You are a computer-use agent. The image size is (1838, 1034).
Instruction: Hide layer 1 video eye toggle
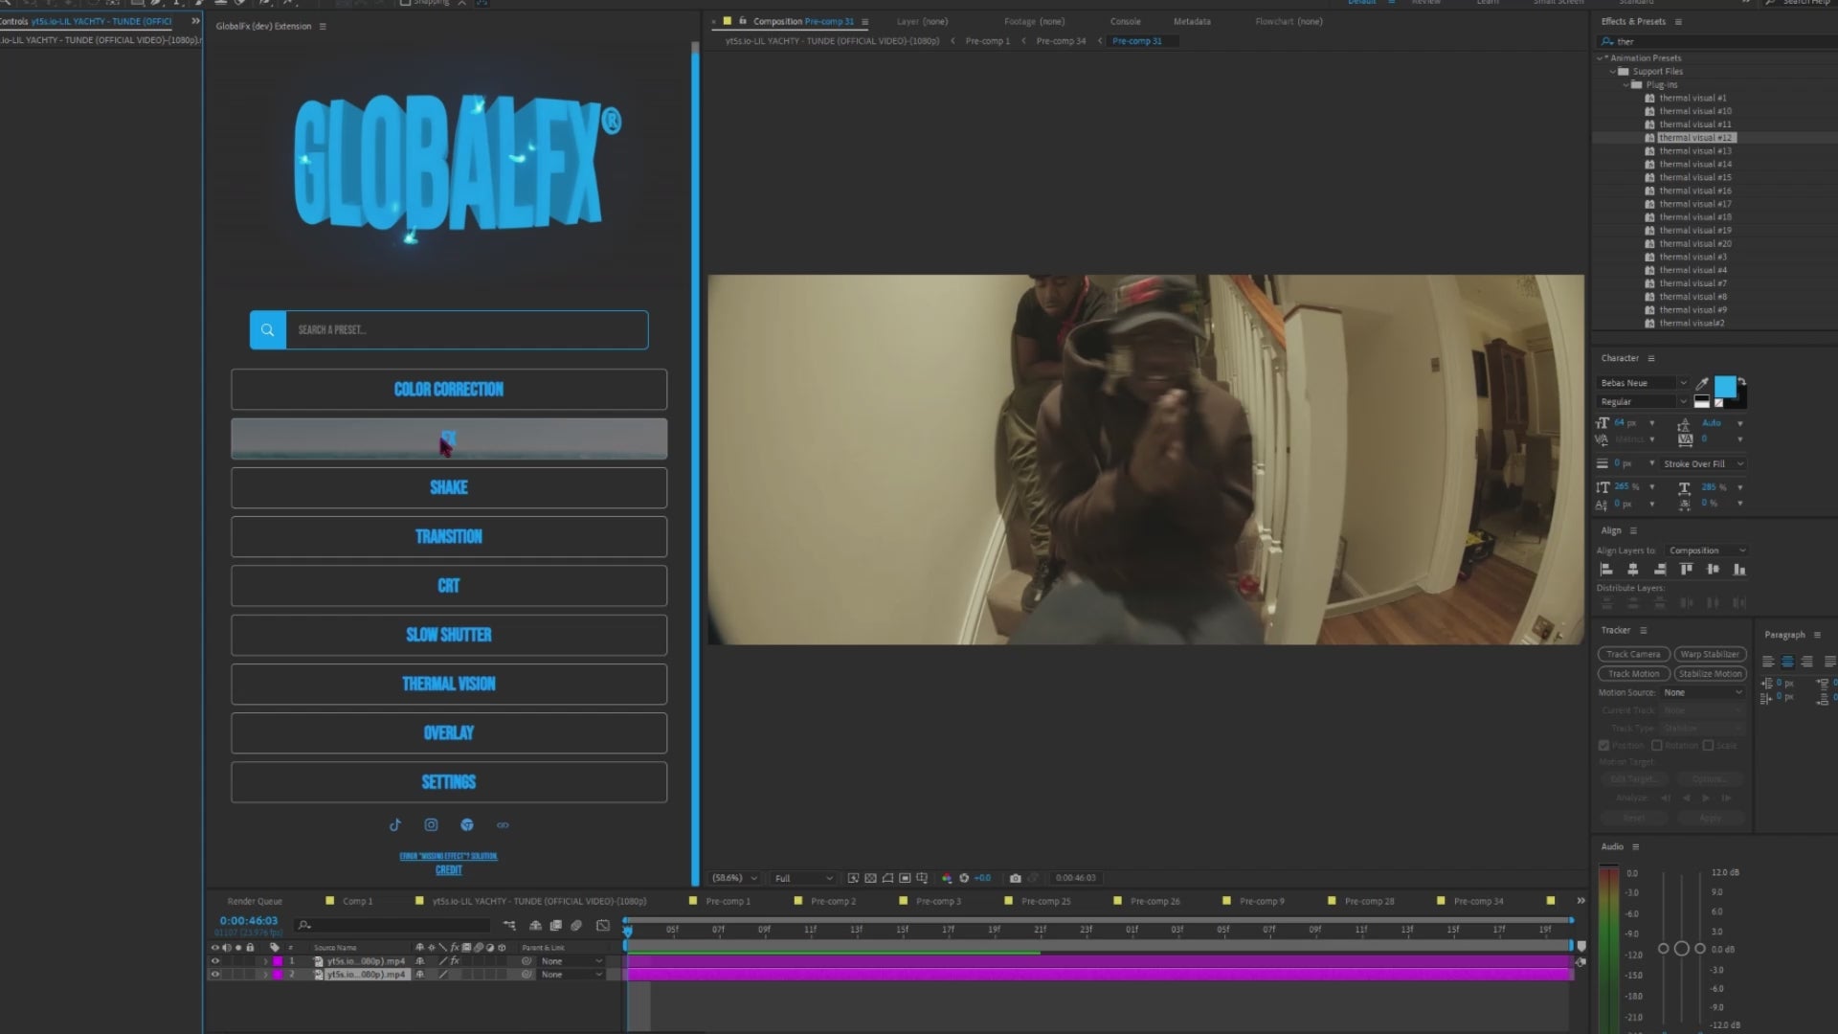tap(215, 961)
